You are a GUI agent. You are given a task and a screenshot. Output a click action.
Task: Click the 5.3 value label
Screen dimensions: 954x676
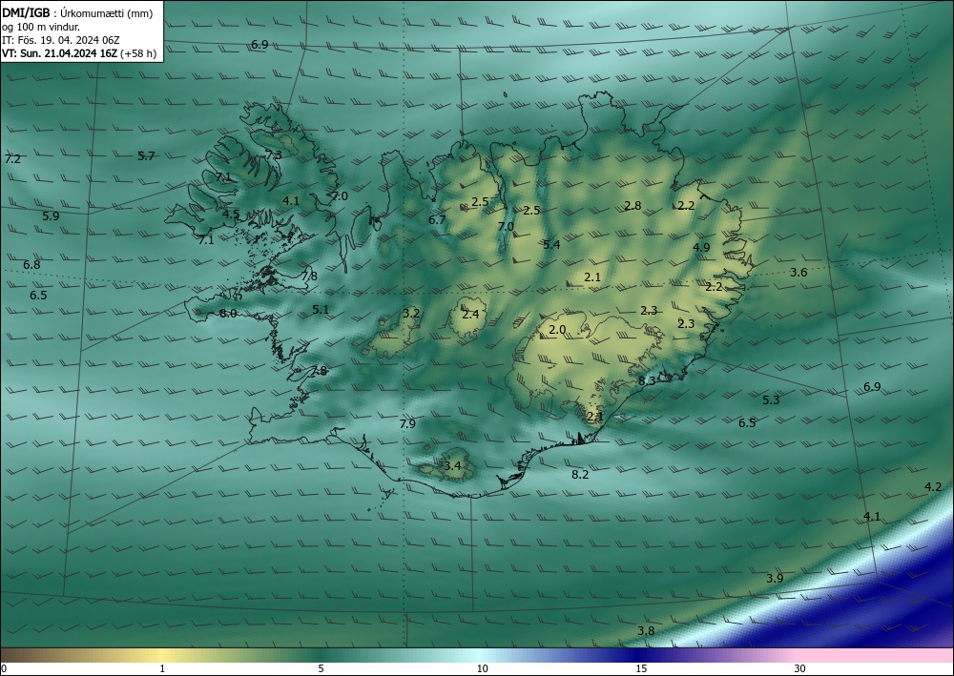point(771,399)
